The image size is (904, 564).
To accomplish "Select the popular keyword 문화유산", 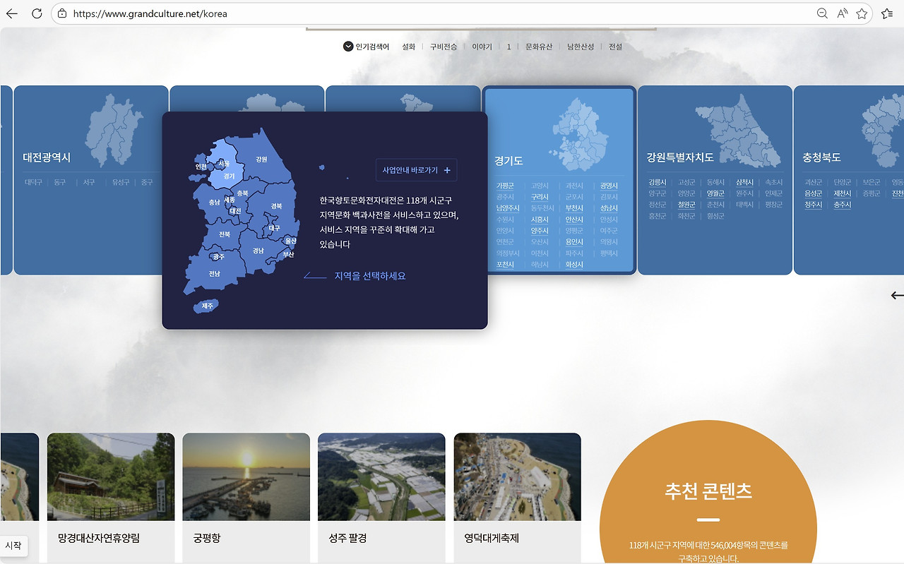I will click(x=539, y=47).
